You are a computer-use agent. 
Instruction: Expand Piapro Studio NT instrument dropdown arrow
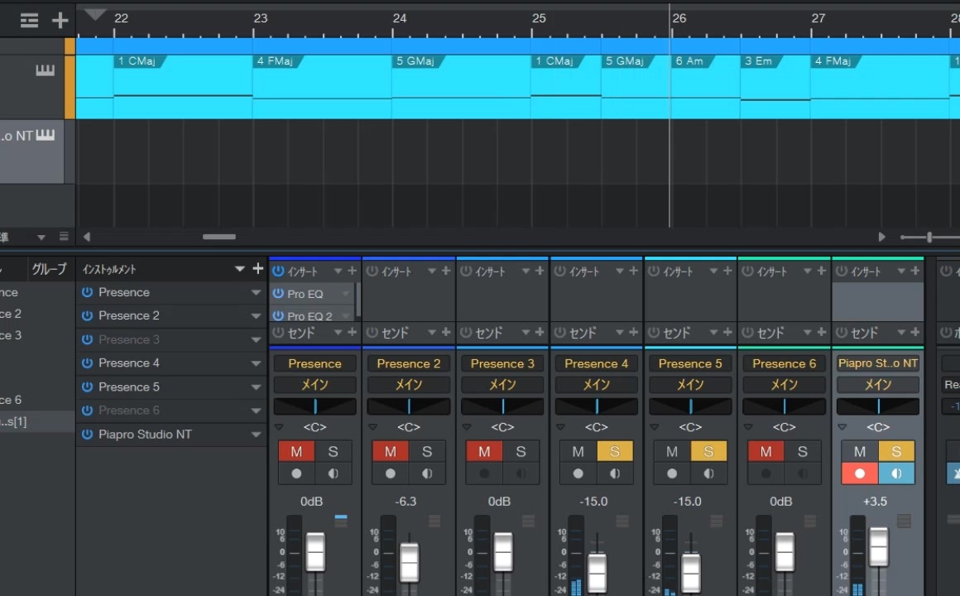(x=256, y=434)
